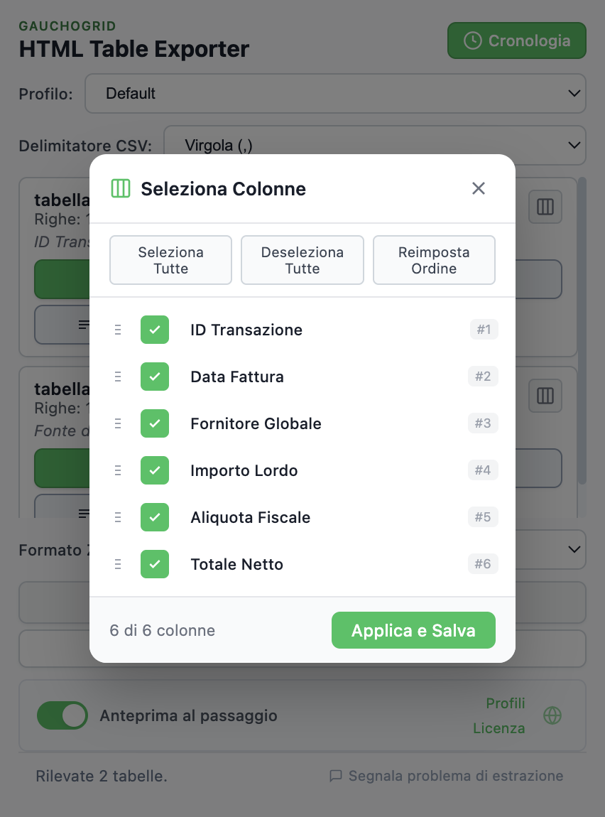605x817 pixels.
Task: Click the columns grid icon in dialog header
Action: [x=121, y=188]
